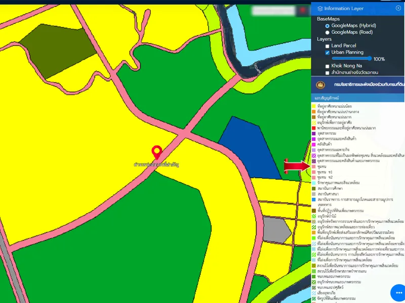This screenshot has width=405, height=303.
Task: Click the red arrow pointing at legend
Action: 296,166
